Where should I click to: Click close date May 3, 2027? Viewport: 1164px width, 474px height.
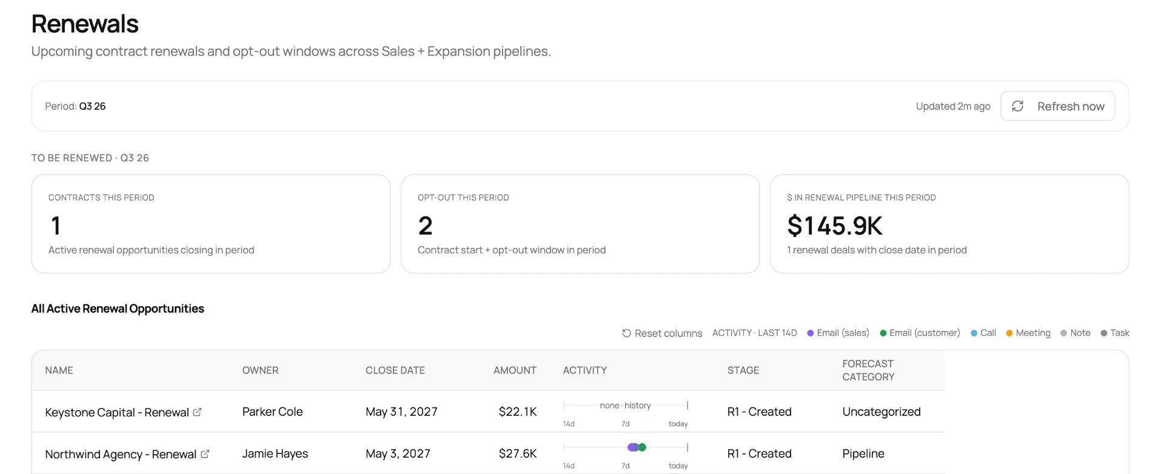click(398, 453)
